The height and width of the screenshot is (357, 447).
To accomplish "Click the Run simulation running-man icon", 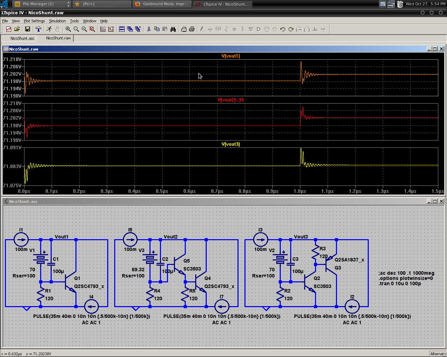I will (x=49, y=29).
